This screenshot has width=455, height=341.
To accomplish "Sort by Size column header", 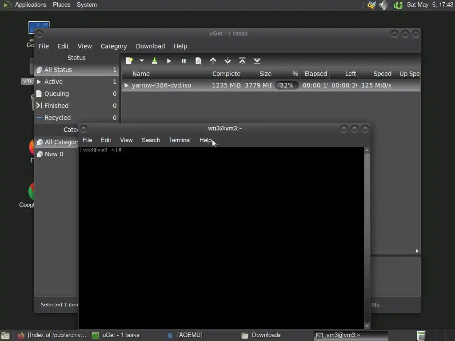I will point(258,74).
